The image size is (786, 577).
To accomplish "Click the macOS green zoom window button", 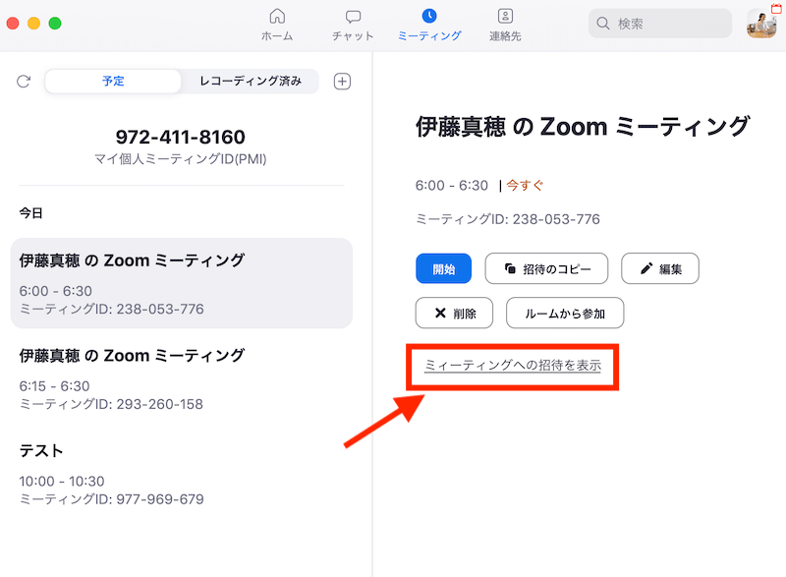I will [55, 23].
